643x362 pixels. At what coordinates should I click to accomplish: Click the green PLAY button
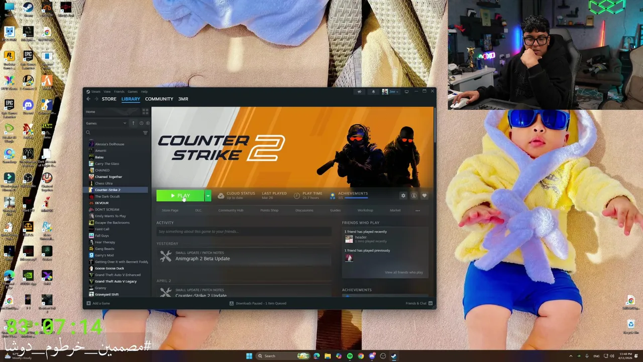(x=180, y=196)
